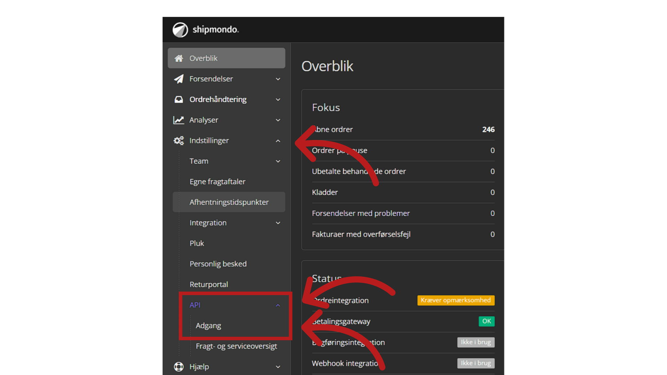
Task: Expand the Analyser chevron
Action: (x=278, y=120)
